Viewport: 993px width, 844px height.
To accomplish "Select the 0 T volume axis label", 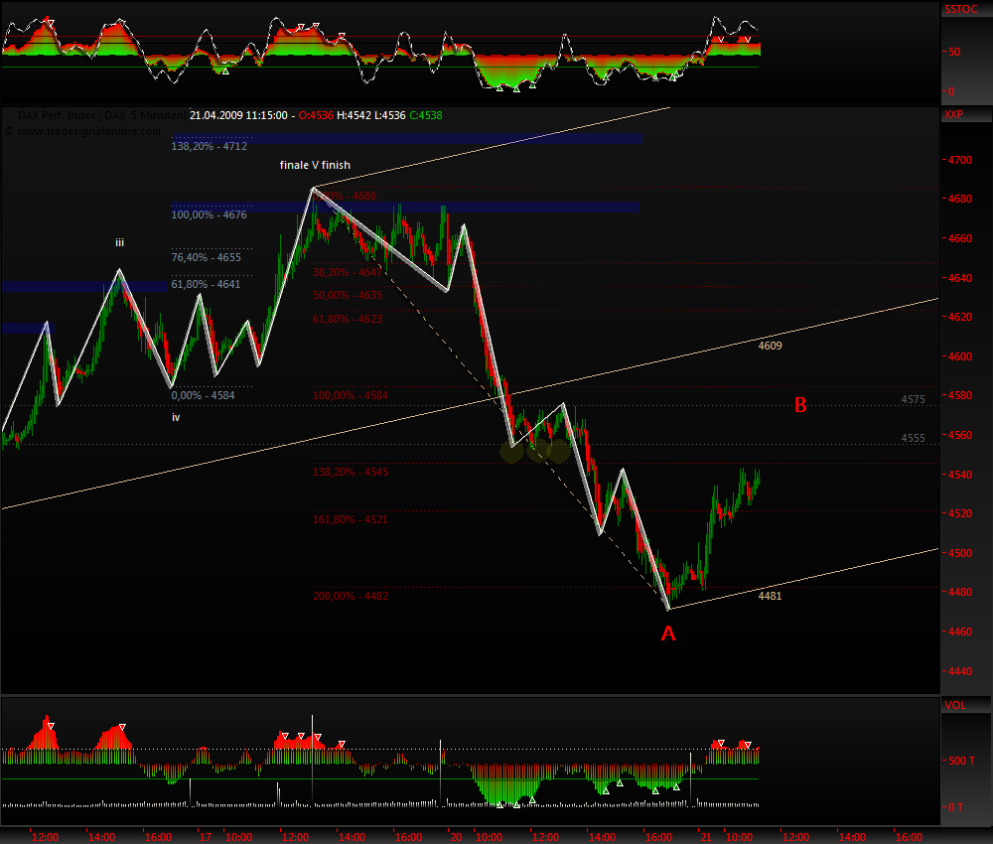I will point(955,808).
